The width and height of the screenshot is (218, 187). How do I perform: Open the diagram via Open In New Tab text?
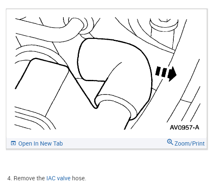[41, 143]
